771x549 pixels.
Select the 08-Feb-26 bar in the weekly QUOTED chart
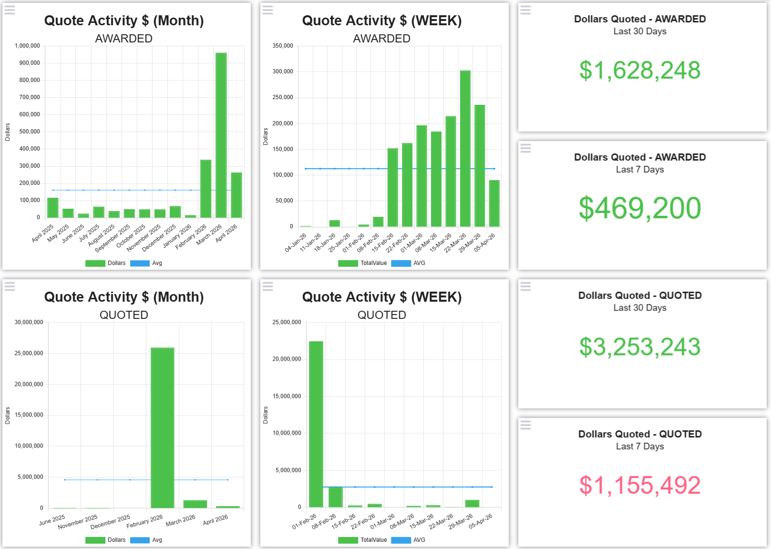click(336, 497)
